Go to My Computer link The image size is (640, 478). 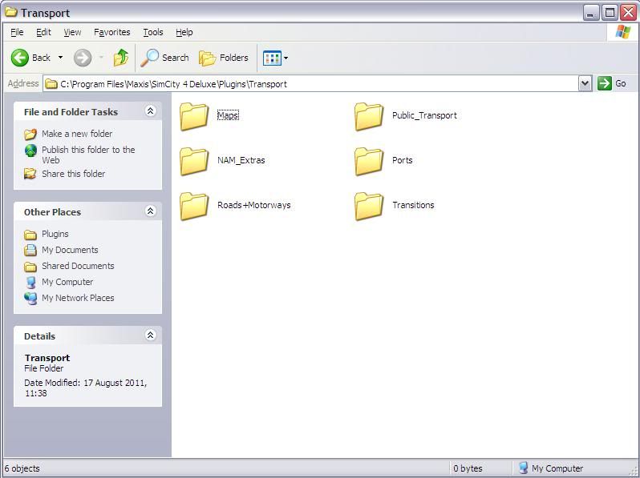[x=67, y=282]
